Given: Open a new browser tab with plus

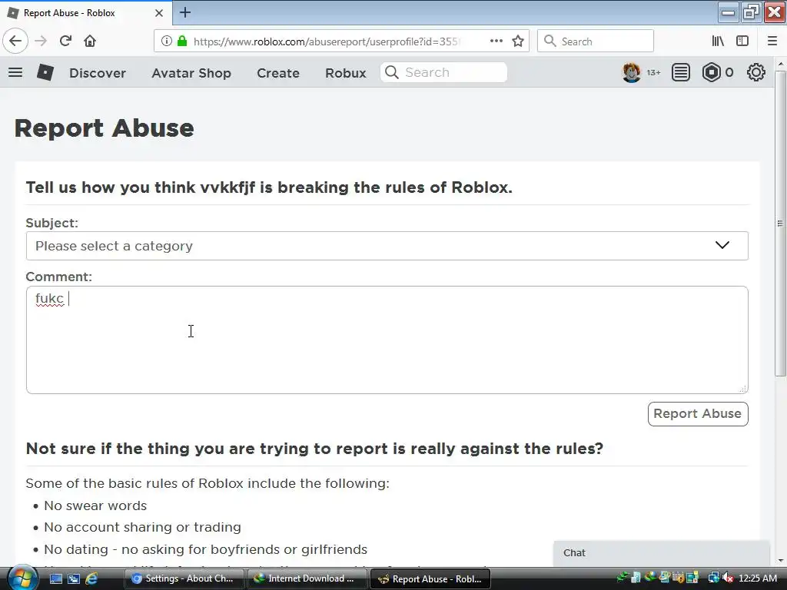Looking at the screenshot, I should [x=185, y=12].
